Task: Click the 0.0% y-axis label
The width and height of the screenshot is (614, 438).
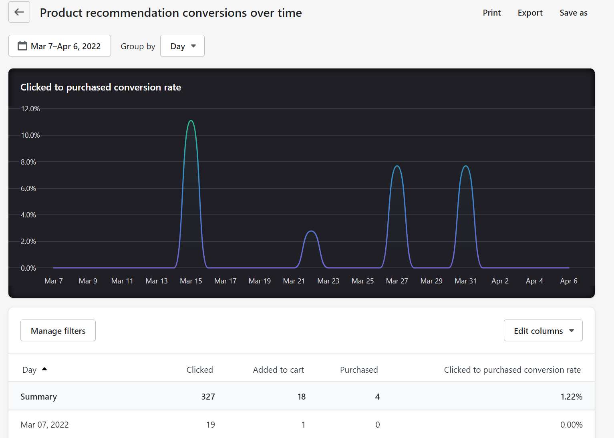Action: click(28, 268)
